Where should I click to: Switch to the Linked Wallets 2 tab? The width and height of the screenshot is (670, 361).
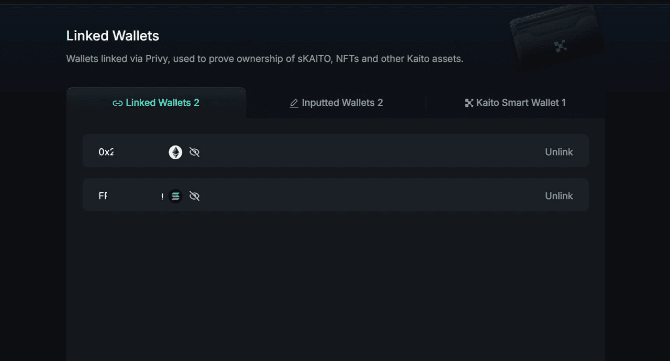pos(156,103)
